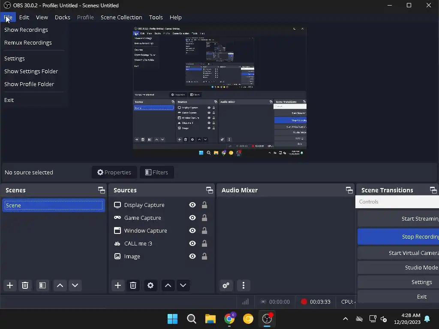Image resolution: width=439 pixels, height=329 pixels.
Task: Toggle visibility of the Display Capture source
Action: coord(192,205)
